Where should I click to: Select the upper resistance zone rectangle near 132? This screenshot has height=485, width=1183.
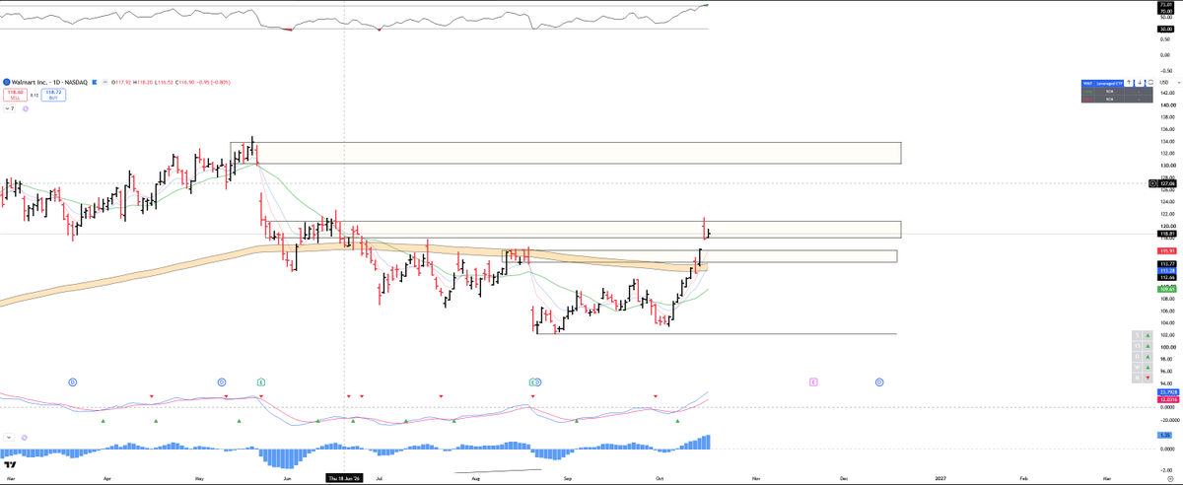tap(566, 153)
